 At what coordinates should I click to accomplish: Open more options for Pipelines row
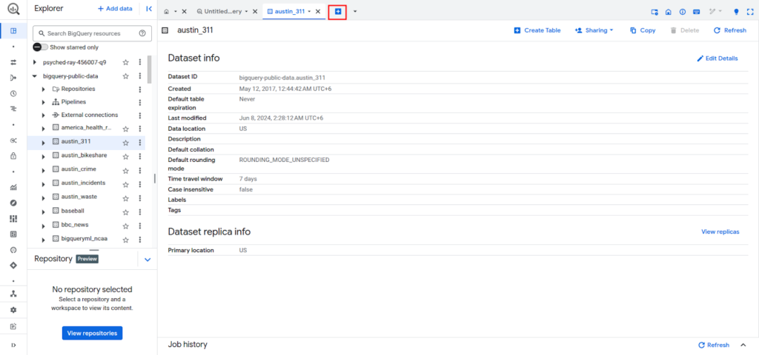(140, 102)
